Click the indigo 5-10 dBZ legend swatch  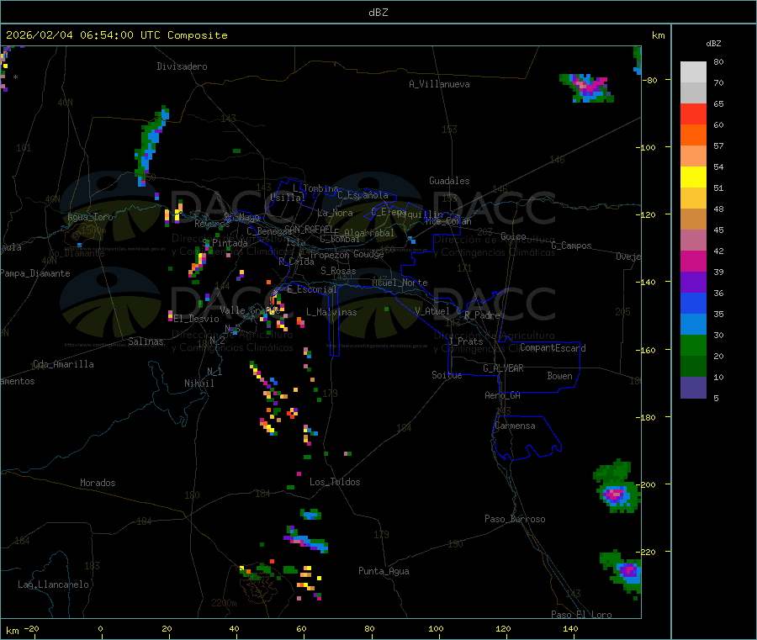(x=693, y=388)
